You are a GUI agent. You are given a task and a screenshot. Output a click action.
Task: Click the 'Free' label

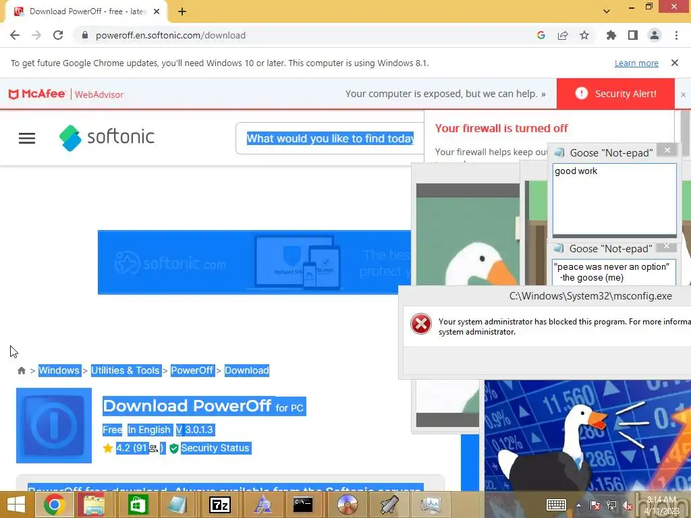tap(113, 430)
